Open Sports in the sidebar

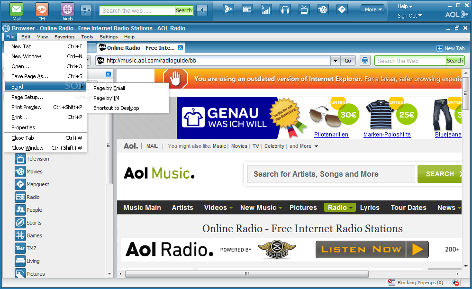click(x=28, y=223)
